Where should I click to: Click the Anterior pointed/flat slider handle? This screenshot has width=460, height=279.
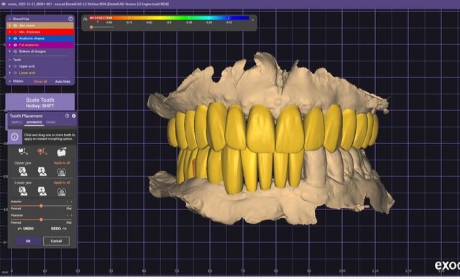pyautogui.click(x=42, y=206)
